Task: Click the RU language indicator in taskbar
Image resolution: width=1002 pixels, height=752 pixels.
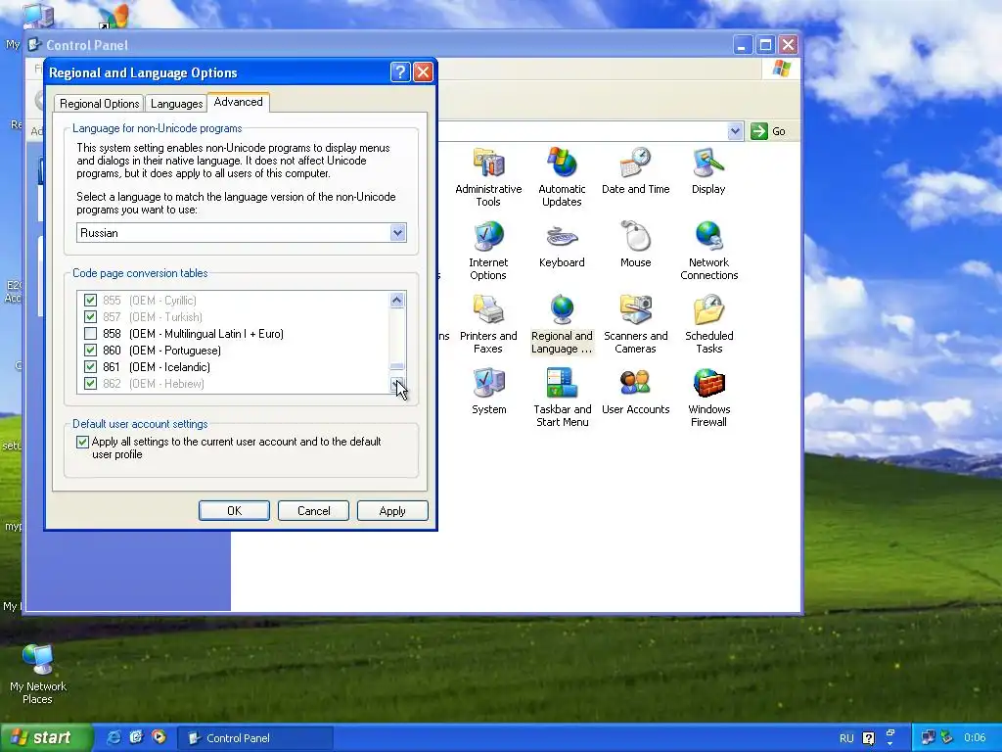Action: [x=846, y=738]
